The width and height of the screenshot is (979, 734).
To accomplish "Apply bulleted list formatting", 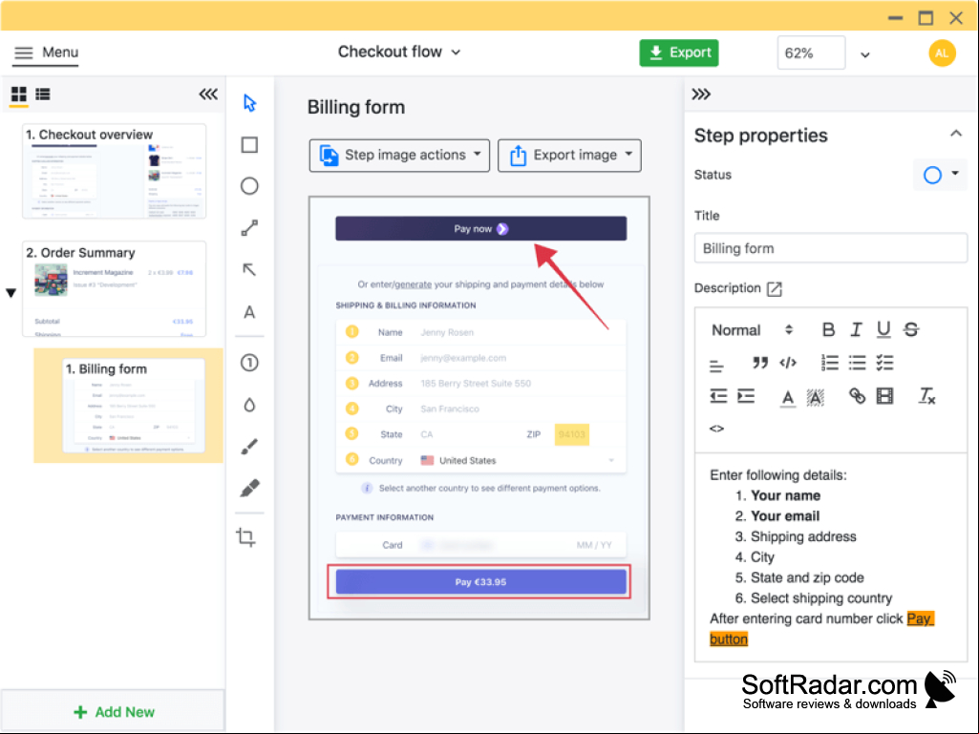I will pos(858,363).
